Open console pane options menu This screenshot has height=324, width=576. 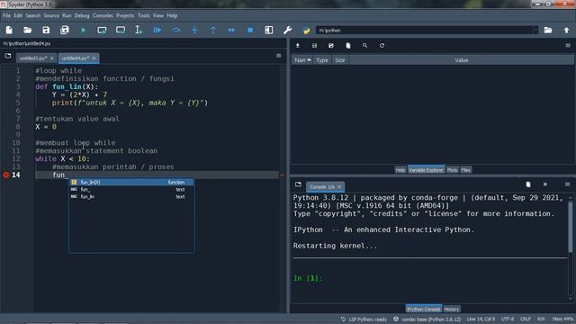(568, 184)
